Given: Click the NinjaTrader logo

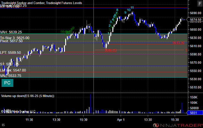Looking at the screenshot, I should pos(178,125).
